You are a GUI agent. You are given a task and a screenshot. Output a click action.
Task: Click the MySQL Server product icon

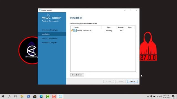click(75, 31)
